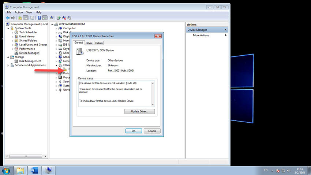The image size is (311, 175).
Task: Click Computer Management taskbar button
Action: 48,171
